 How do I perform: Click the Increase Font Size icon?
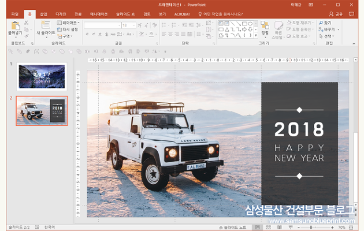140,25
